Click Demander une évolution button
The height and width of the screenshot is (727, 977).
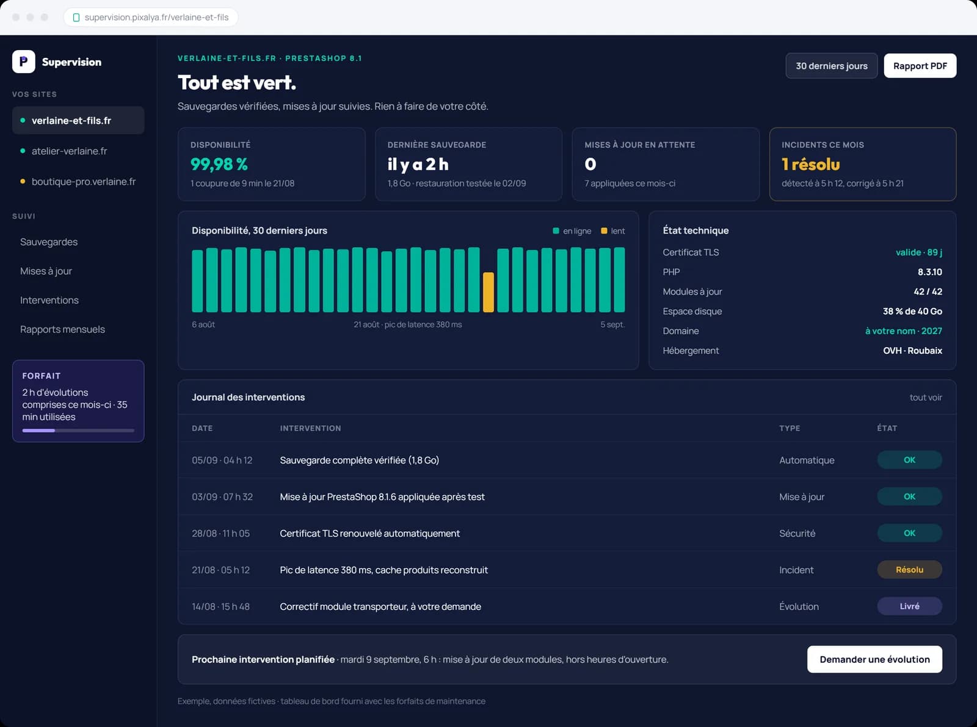point(874,659)
